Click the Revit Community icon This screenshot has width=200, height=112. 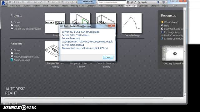162,35
